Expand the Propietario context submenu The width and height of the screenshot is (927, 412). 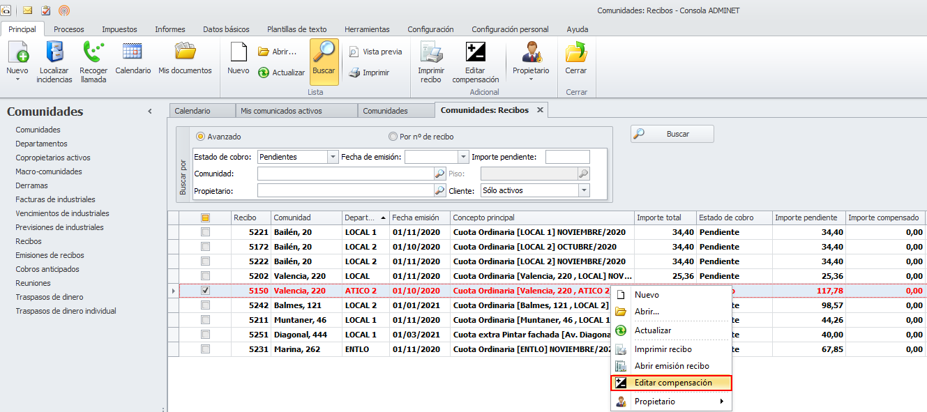tap(721, 402)
